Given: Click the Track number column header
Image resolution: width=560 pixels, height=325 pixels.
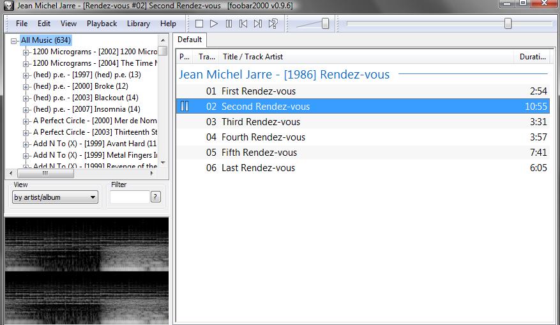Looking at the screenshot, I should [x=206, y=57].
